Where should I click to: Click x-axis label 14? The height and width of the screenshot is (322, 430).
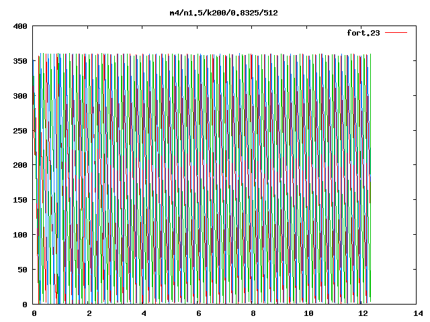(x=418, y=313)
